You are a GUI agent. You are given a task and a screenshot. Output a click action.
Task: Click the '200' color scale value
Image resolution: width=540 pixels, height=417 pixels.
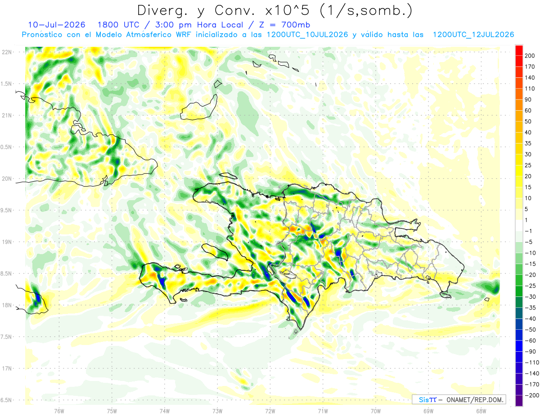[x=530, y=56]
